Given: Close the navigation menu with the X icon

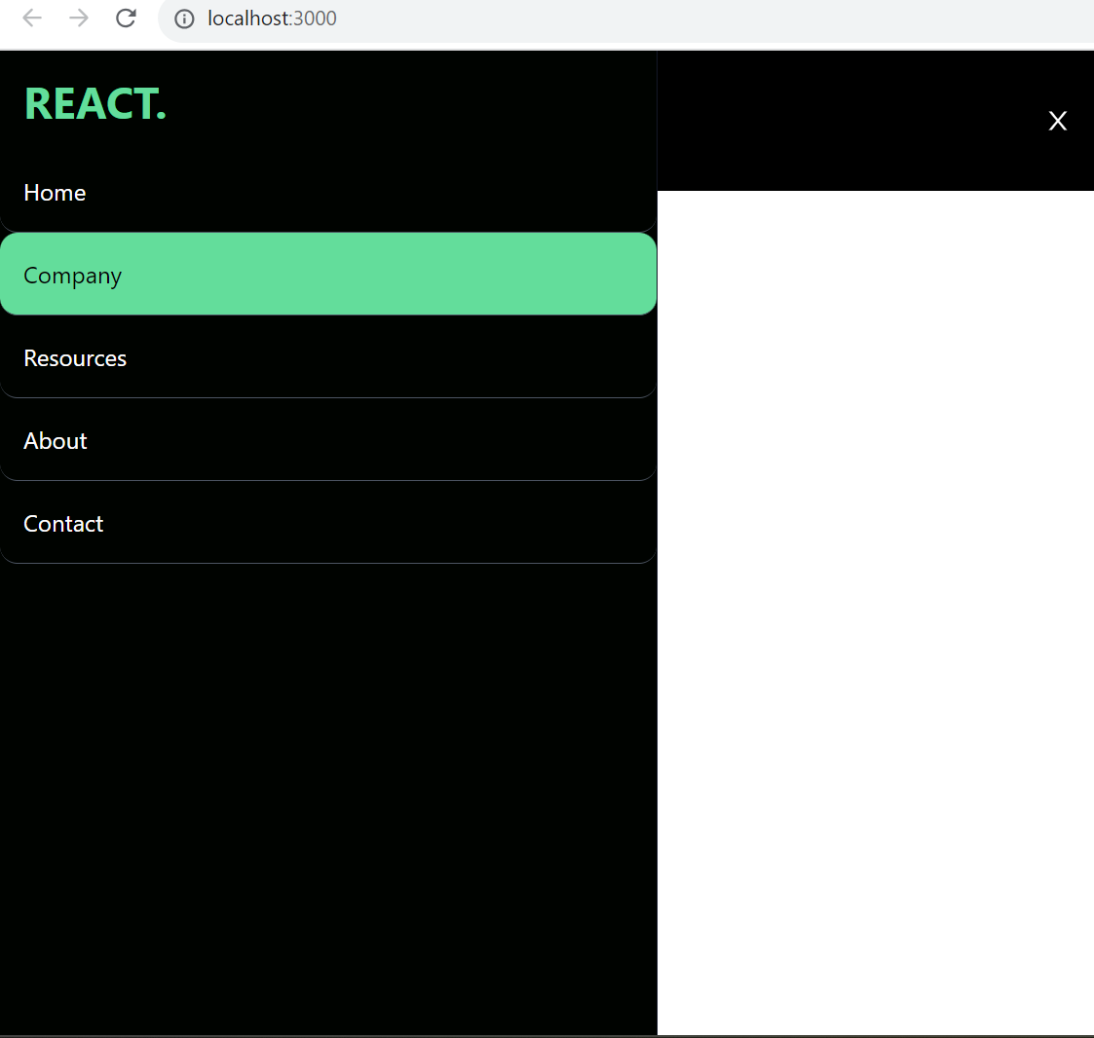Looking at the screenshot, I should [x=1058, y=121].
